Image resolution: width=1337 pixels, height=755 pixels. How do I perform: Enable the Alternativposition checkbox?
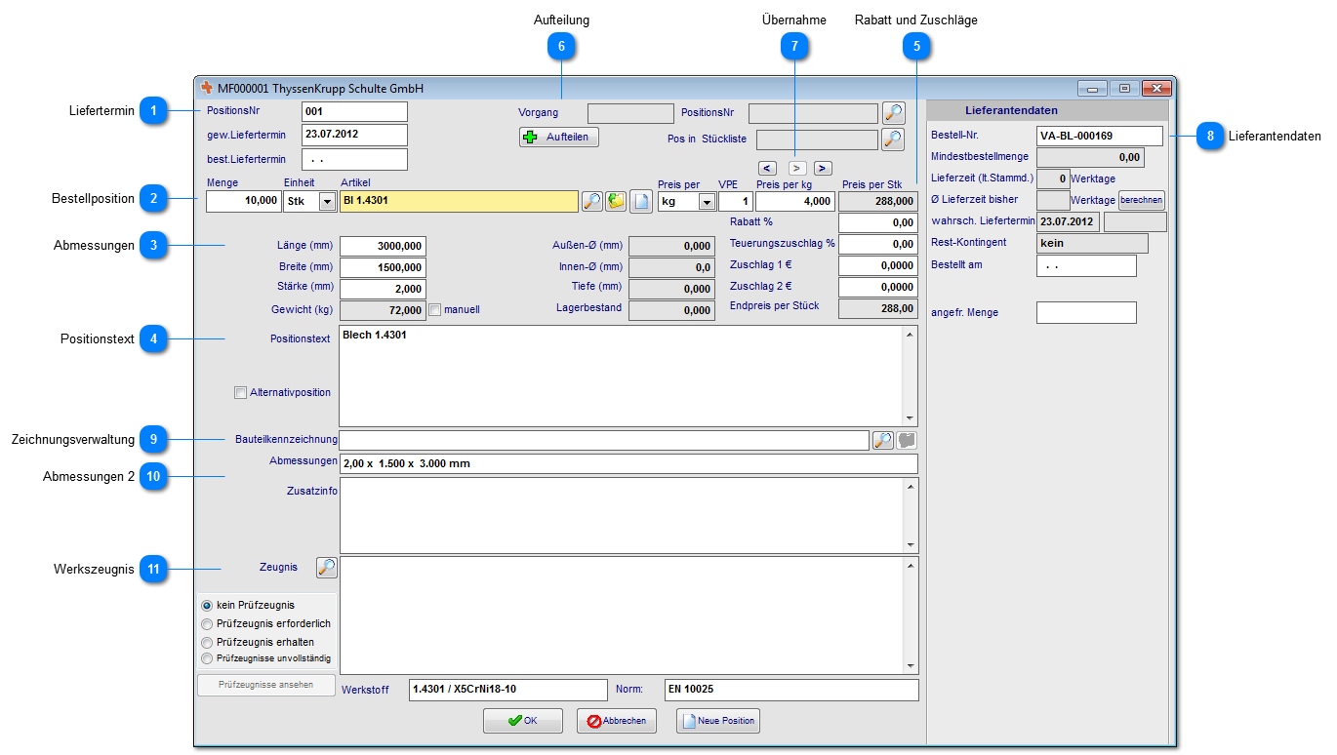click(x=240, y=393)
